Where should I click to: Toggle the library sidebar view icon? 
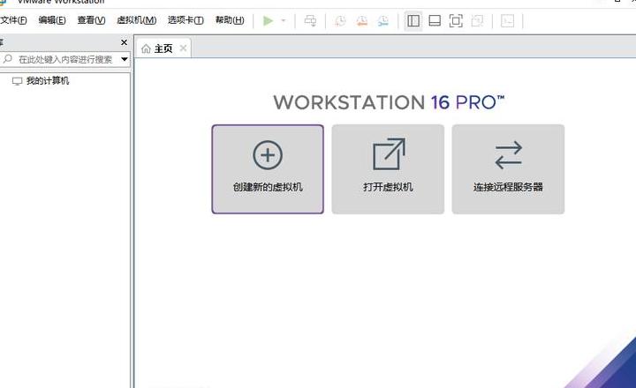413,20
